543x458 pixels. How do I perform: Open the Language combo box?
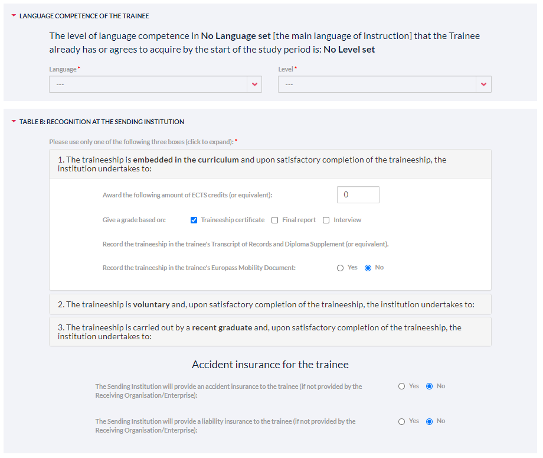tap(148, 85)
